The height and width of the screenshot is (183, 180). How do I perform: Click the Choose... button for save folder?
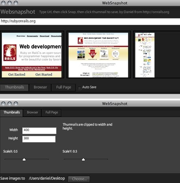(79, 179)
